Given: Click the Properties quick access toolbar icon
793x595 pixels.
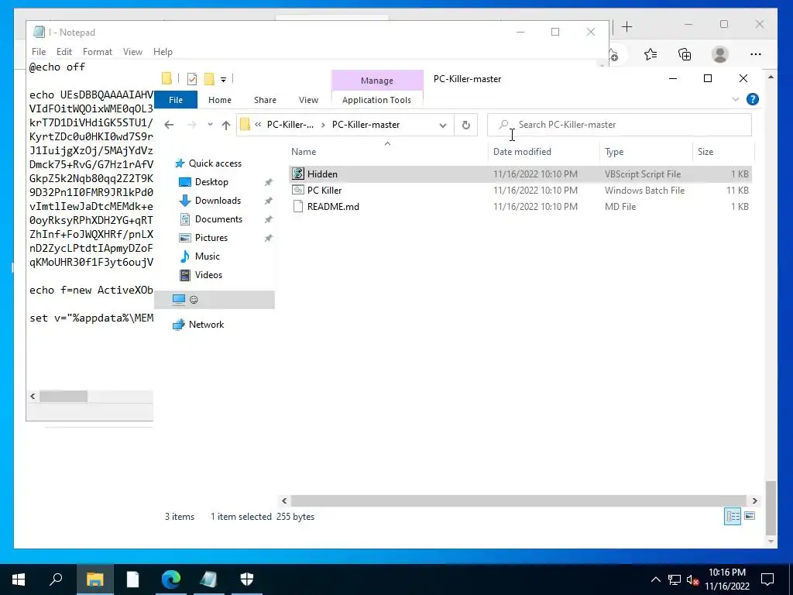Looking at the screenshot, I should tap(192, 78).
